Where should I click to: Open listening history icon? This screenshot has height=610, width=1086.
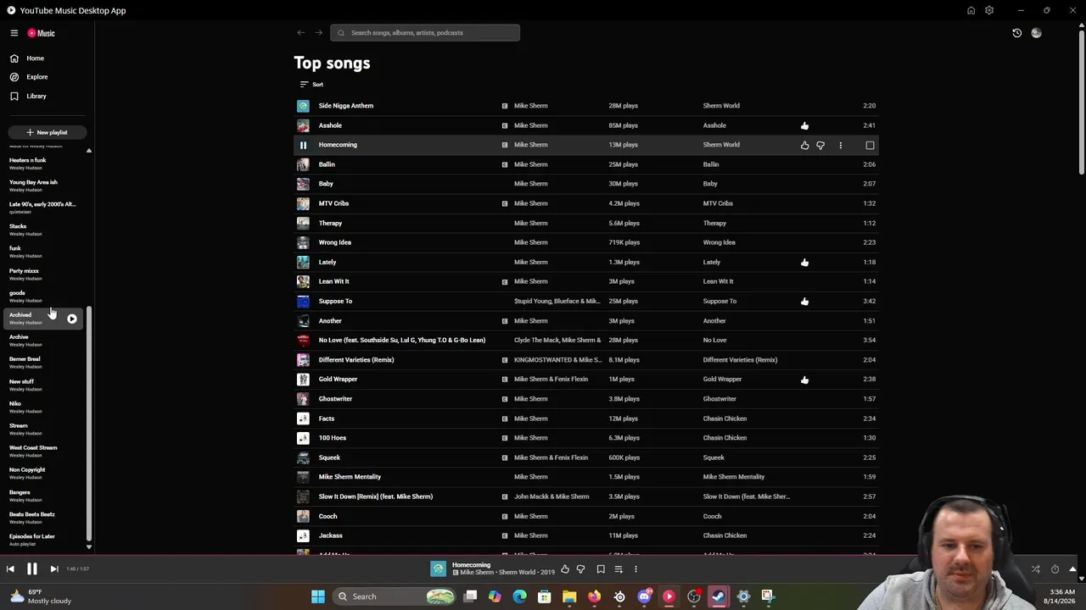click(x=1016, y=33)
